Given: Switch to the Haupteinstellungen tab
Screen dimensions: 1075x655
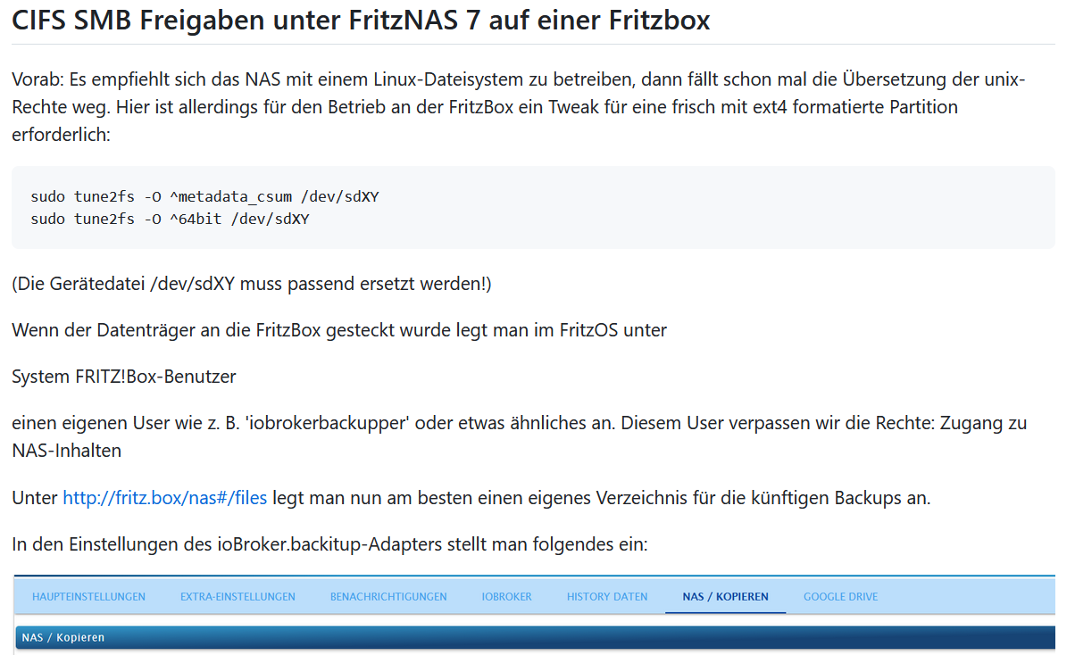Looking at the screenshot, I should (88, 597).
